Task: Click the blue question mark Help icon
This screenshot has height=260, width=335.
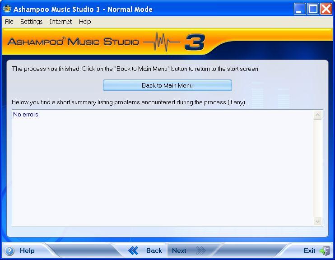Action: (x=9, y=251)
